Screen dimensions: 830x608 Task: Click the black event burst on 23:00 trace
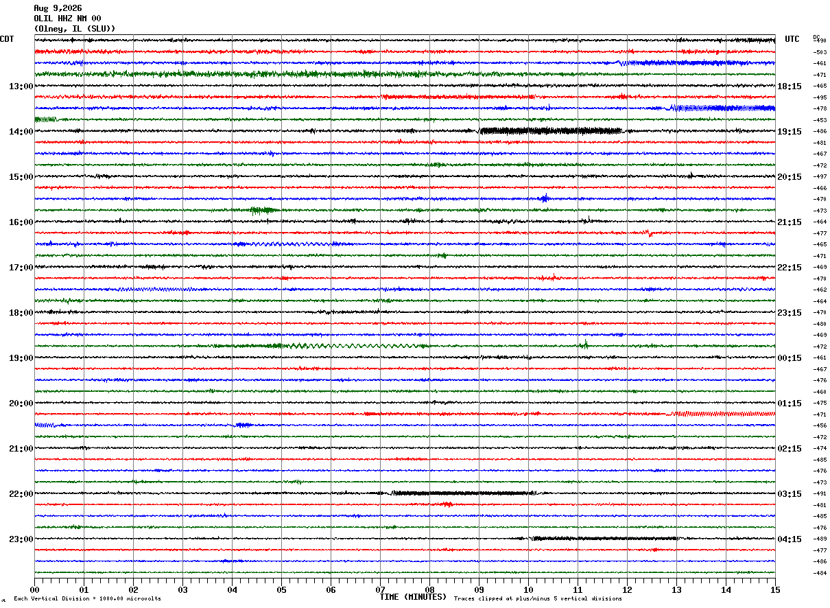coord(603,538)
